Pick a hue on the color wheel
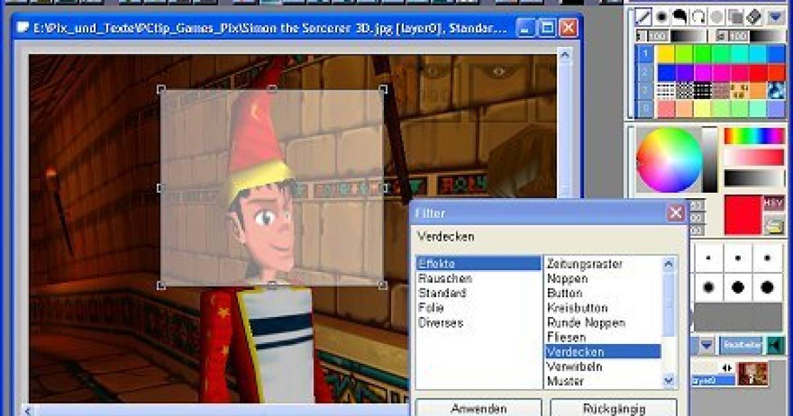The height and width of the screenshot is (416, 793). tap(668, 160)
